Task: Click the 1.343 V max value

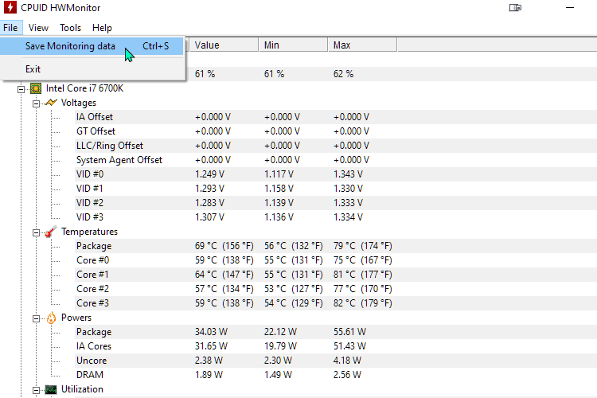Action: [x=349, y=174]
